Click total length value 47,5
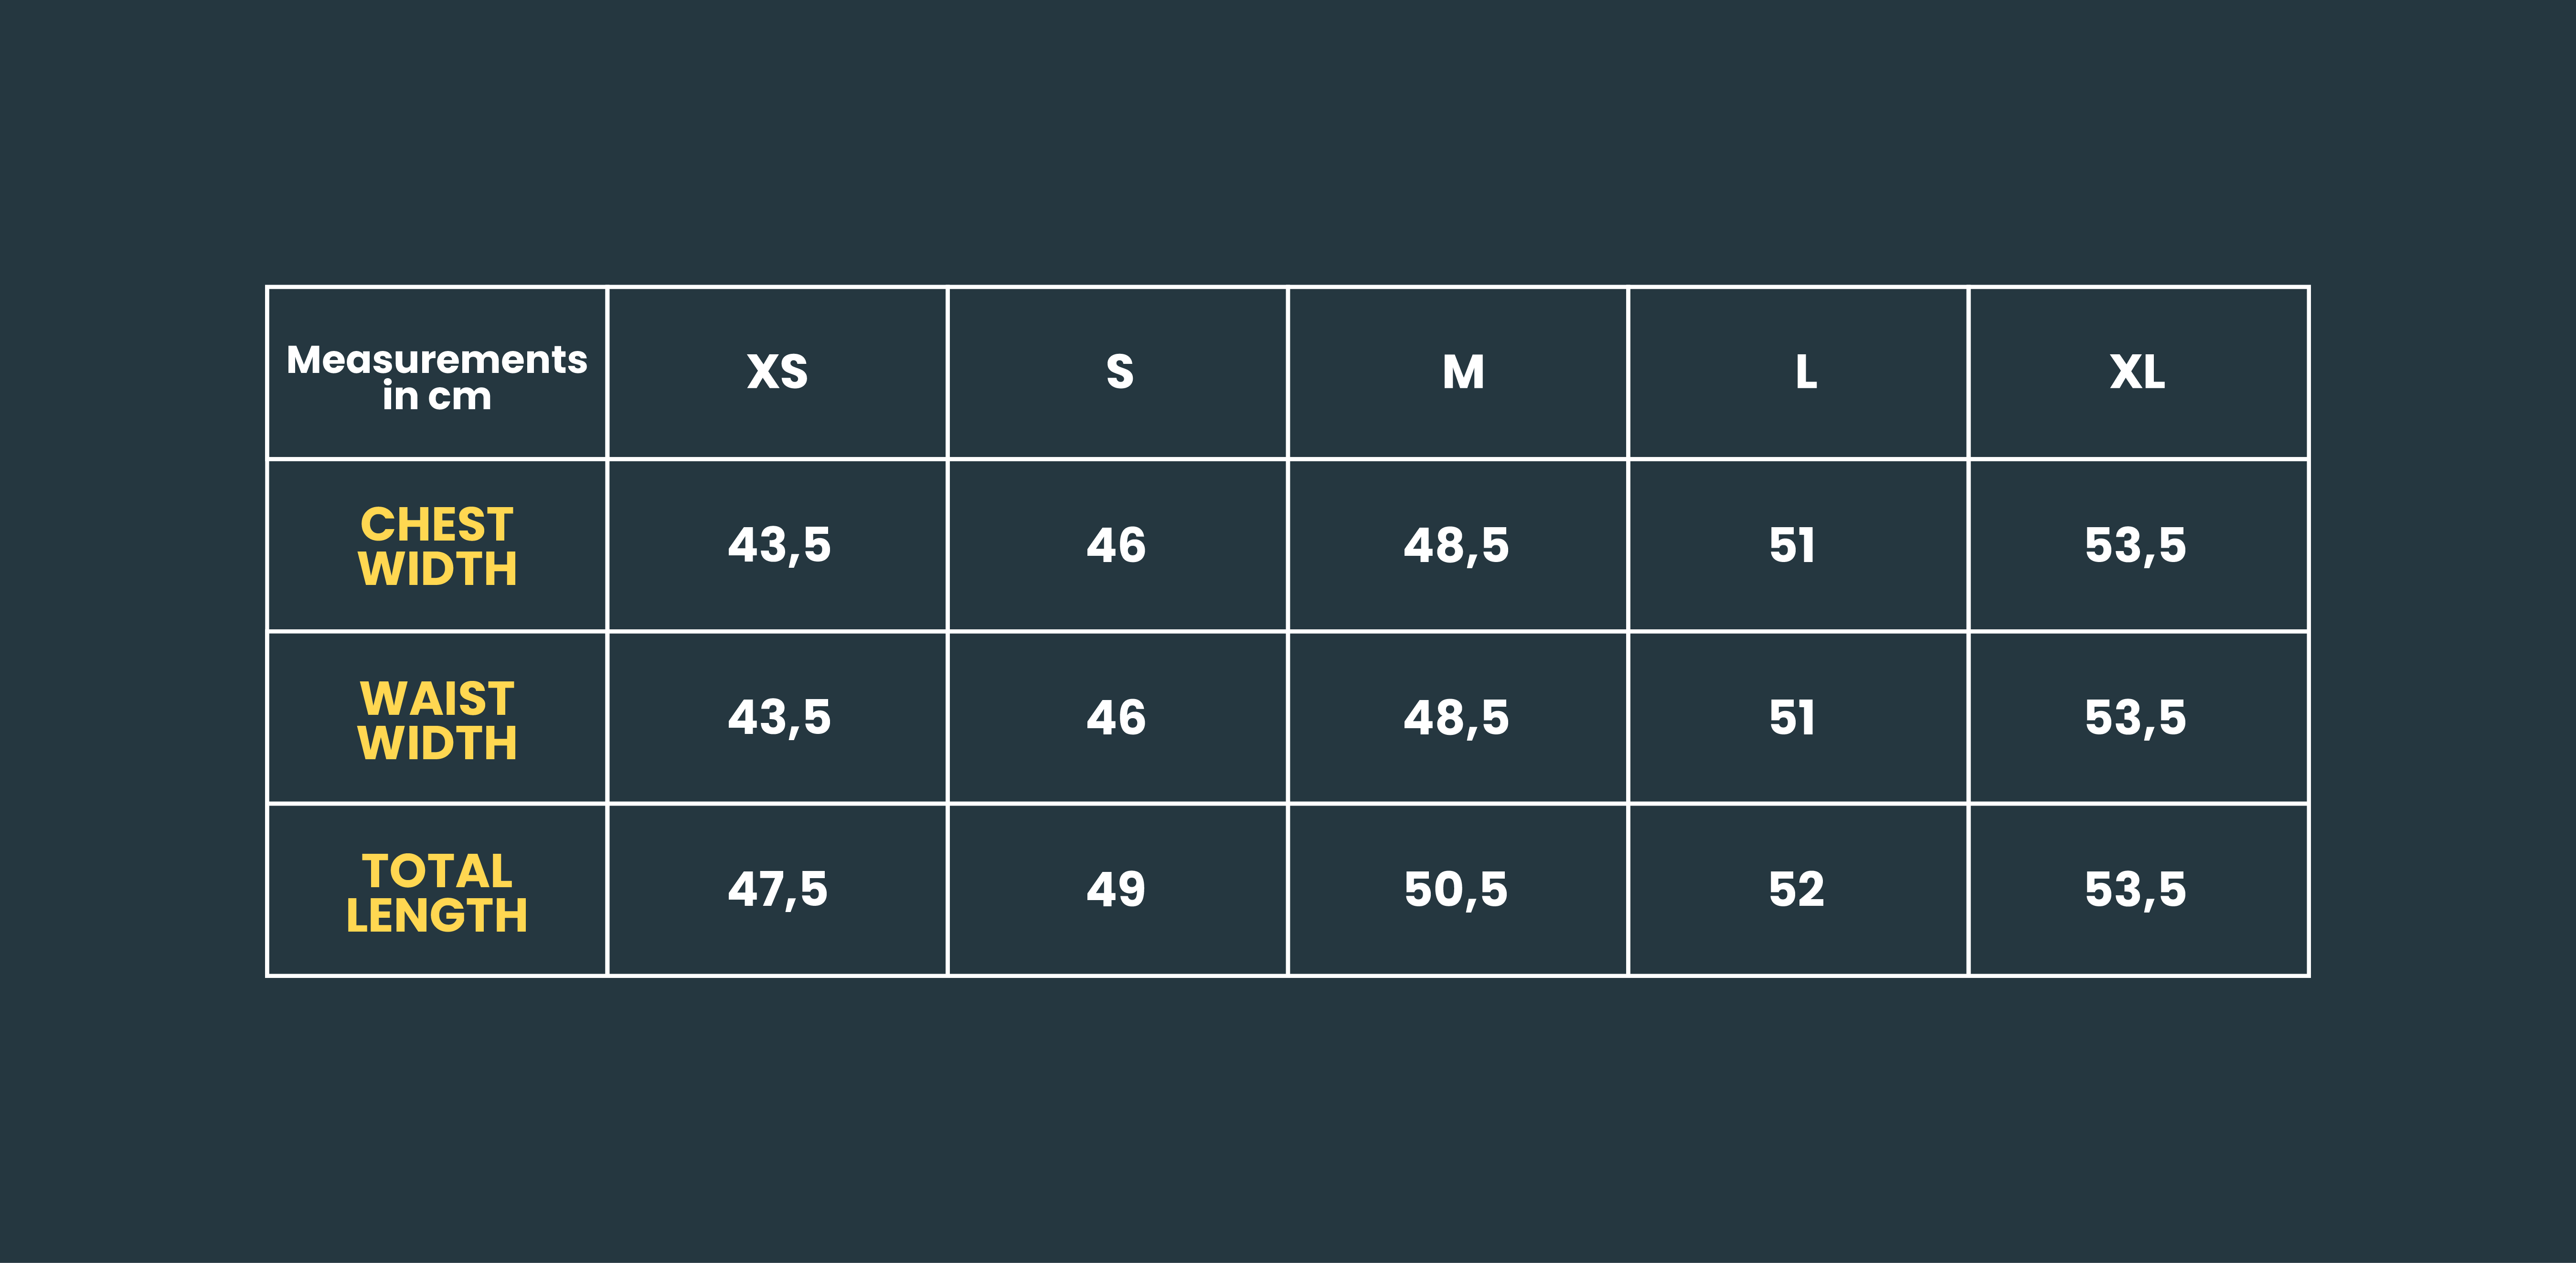The width and height of the screenshot is (2576, 1263). 777,890
